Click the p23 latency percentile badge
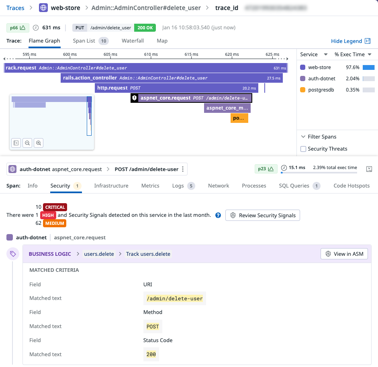 (266, 169)
